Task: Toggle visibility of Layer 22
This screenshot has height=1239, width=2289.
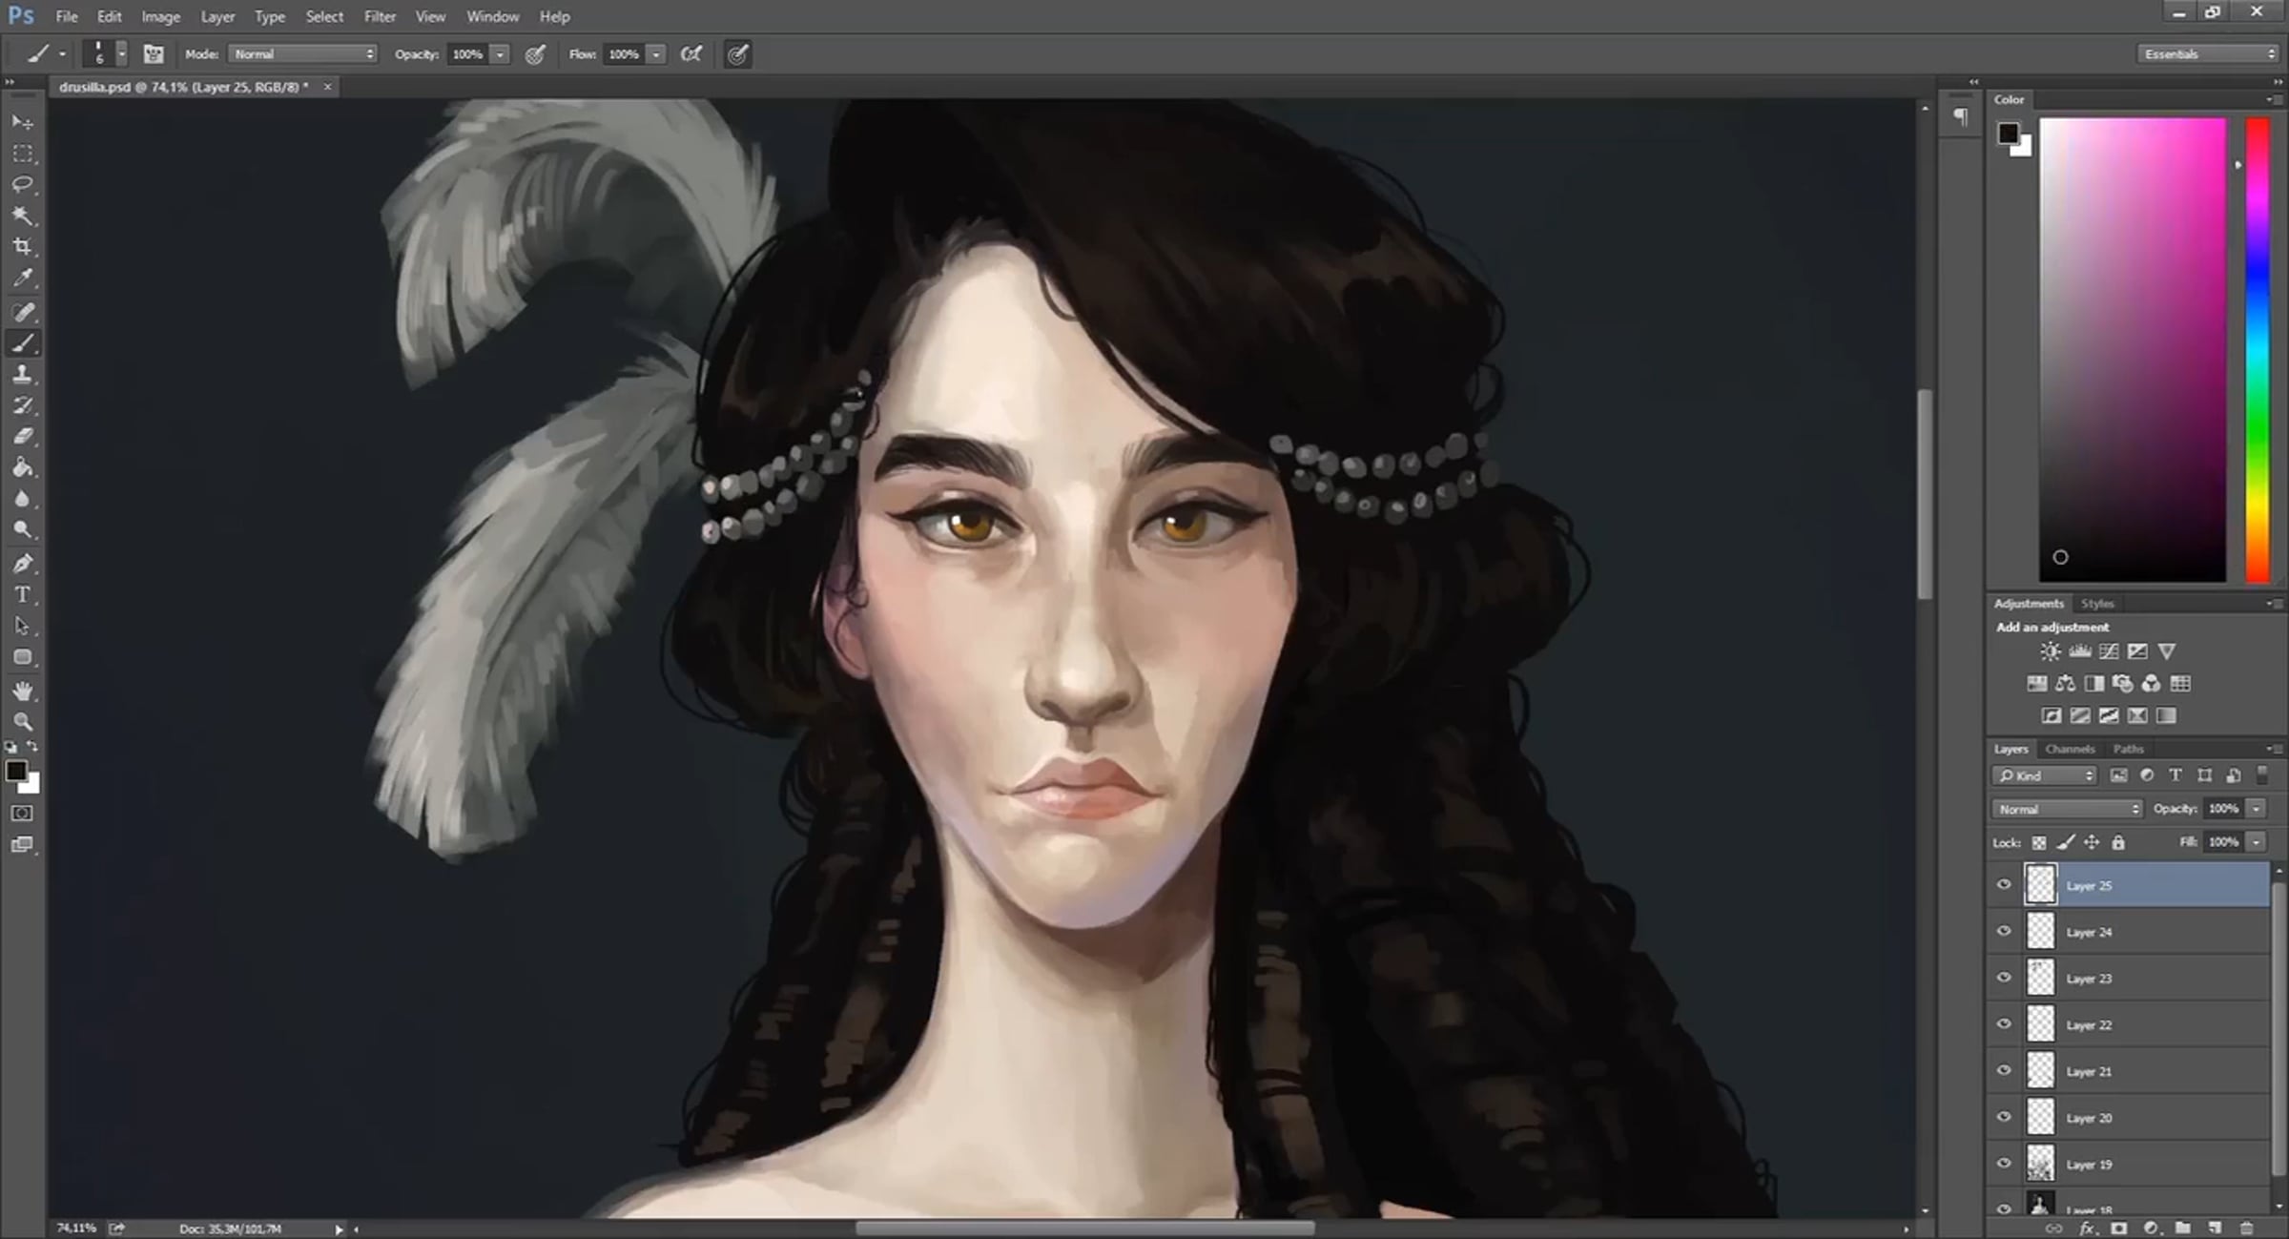Action: [2004, 1024]
